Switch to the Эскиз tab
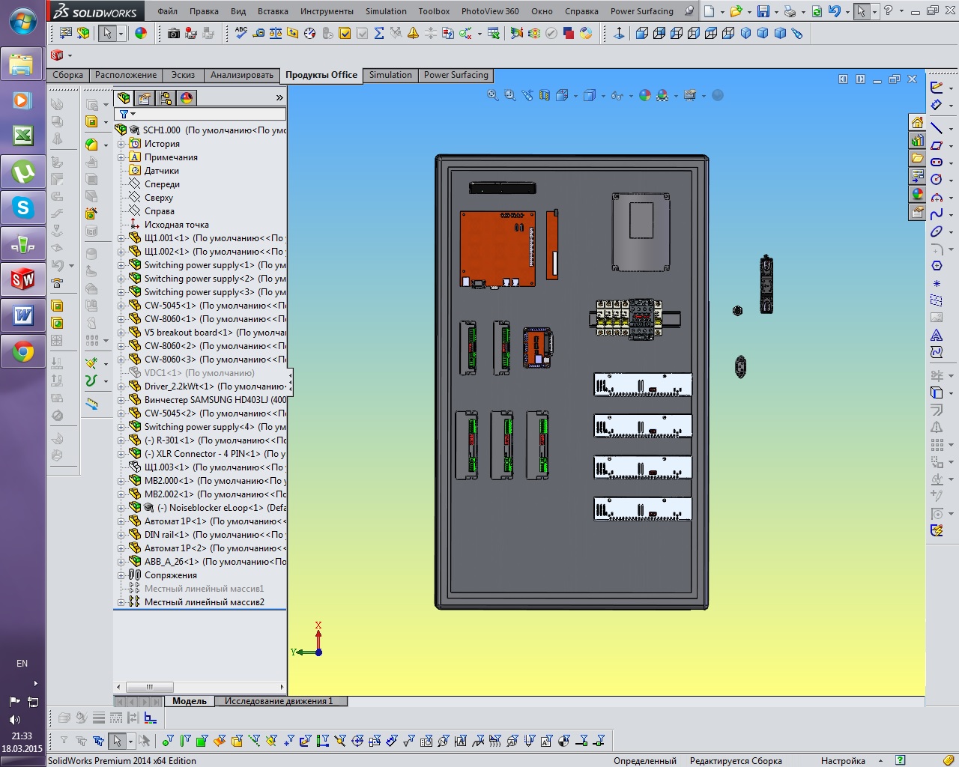Viewport: 959px width, 767px height. pos(183,75)
